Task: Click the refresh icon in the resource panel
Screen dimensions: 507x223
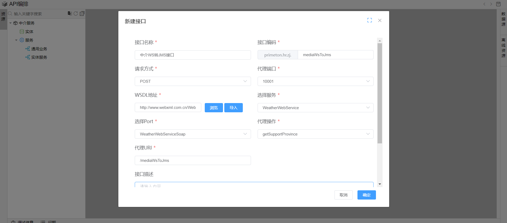Action: [x=76, y=13]
